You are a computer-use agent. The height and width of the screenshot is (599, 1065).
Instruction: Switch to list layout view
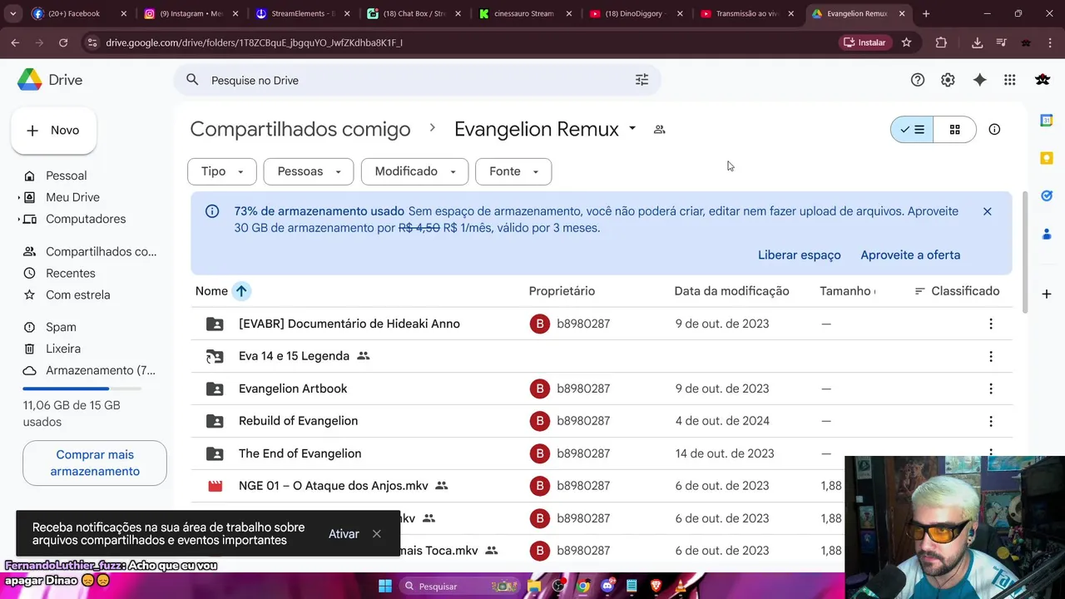pos(912,130)
